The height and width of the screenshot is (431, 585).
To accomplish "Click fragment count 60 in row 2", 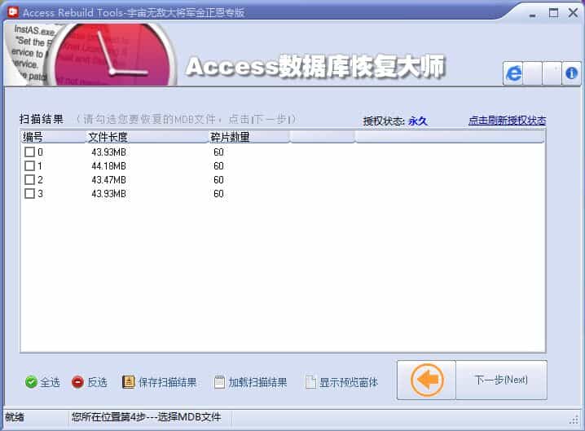I will click(218, 179).
